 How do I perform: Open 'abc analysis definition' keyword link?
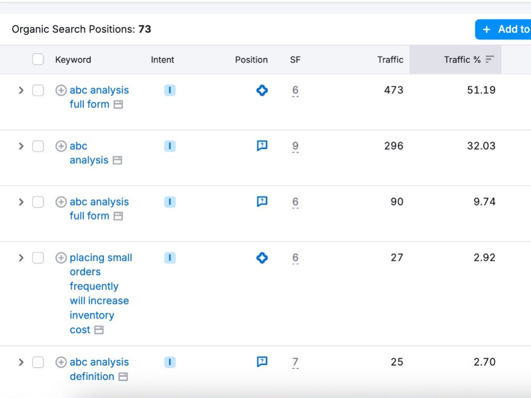click(x=99, y=369)
